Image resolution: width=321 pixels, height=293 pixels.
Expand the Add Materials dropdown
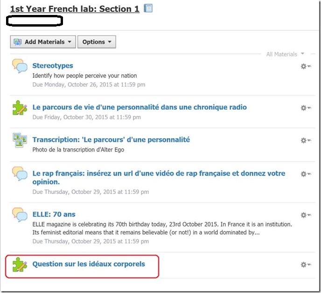click(x=42, y=42)
